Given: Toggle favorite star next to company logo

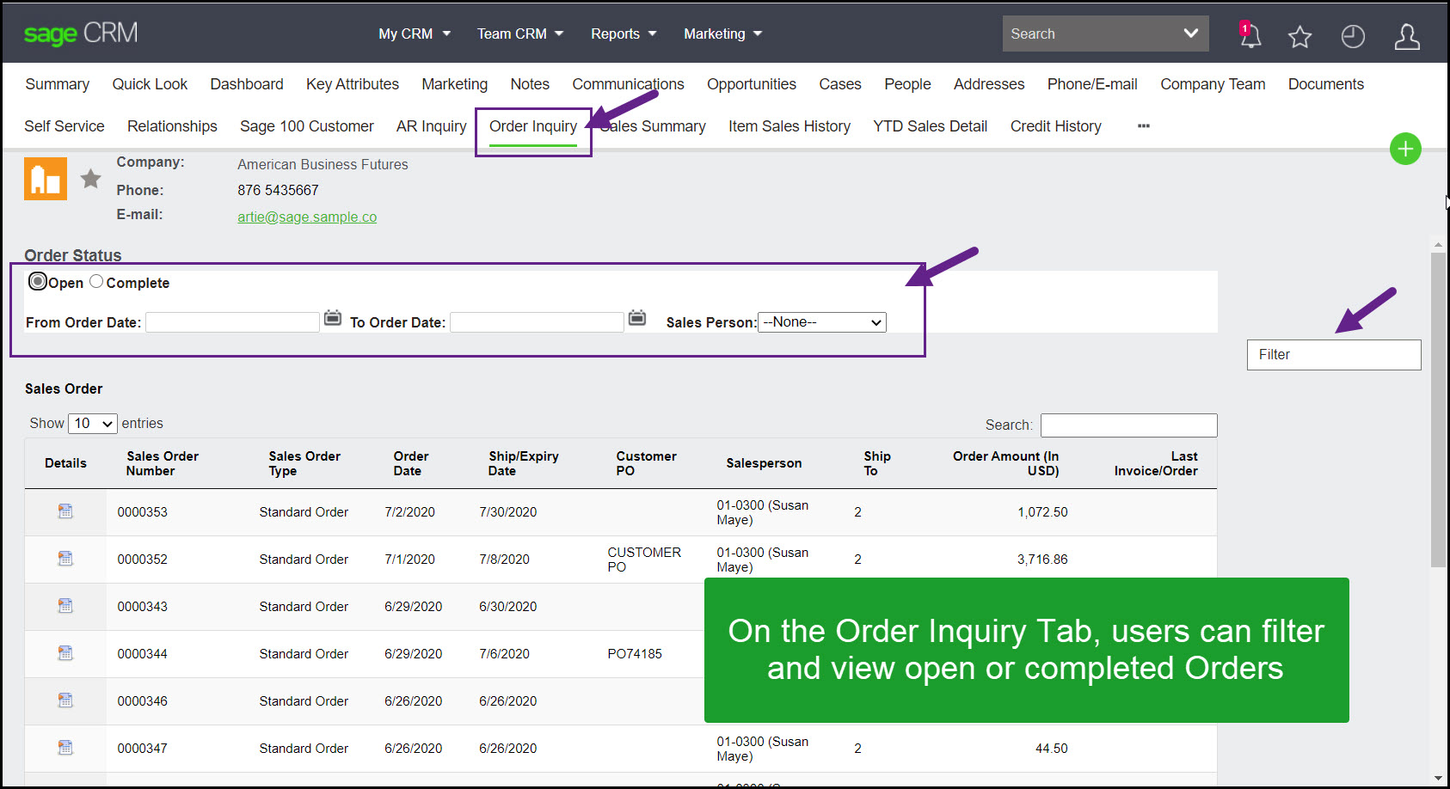Looking at the screenshot, I should coord(90,178).
